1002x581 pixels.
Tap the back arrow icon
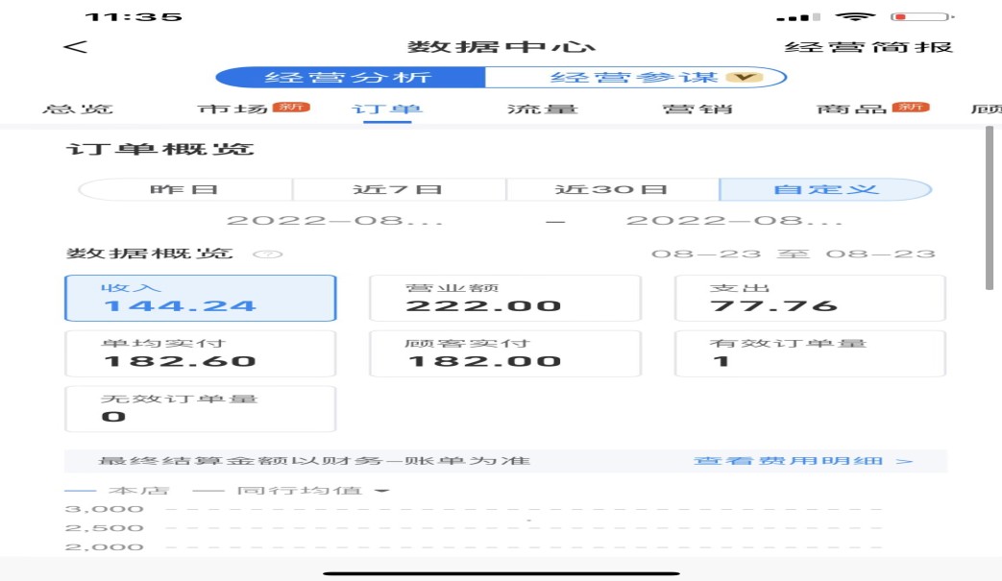(x=75, y=47)
